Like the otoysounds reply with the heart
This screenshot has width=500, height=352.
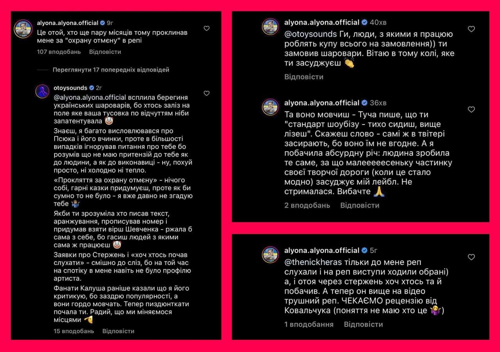point(207,93)
